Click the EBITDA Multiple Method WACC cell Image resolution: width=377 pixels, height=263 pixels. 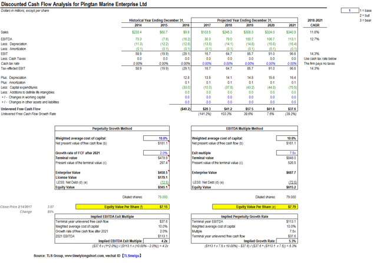(x=287, y=138)
